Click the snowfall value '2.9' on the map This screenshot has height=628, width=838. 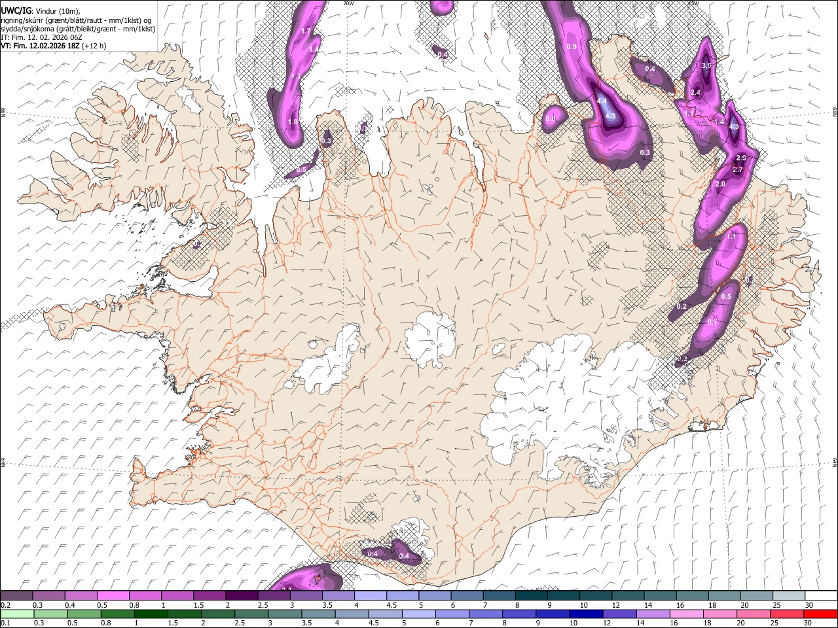pos(741,158)
